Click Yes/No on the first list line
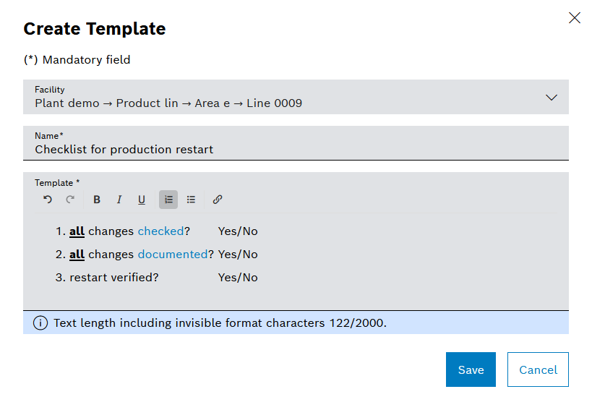 click(238, 231)
